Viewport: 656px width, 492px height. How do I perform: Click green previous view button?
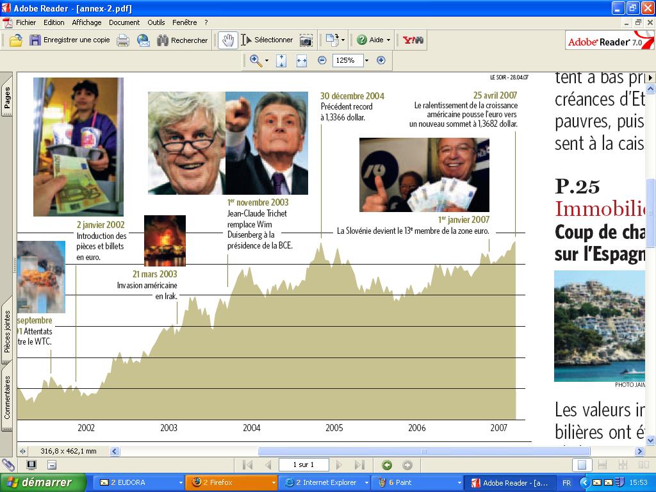point(387,465)
